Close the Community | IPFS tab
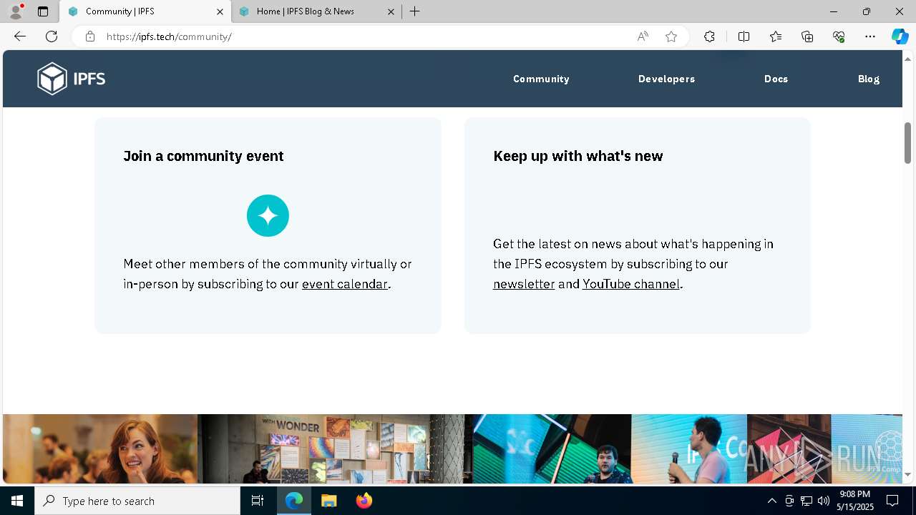Viewport: 916px width, 515px height. [220, 11]
